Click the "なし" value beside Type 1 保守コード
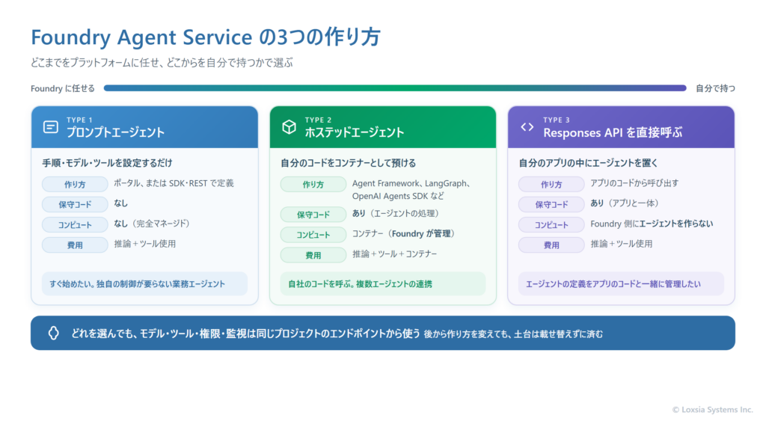The image size is (766, 421). pos(120,203)
